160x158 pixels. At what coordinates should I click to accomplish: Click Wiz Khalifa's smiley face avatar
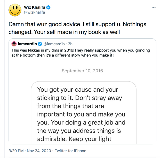tap(15, 10)
